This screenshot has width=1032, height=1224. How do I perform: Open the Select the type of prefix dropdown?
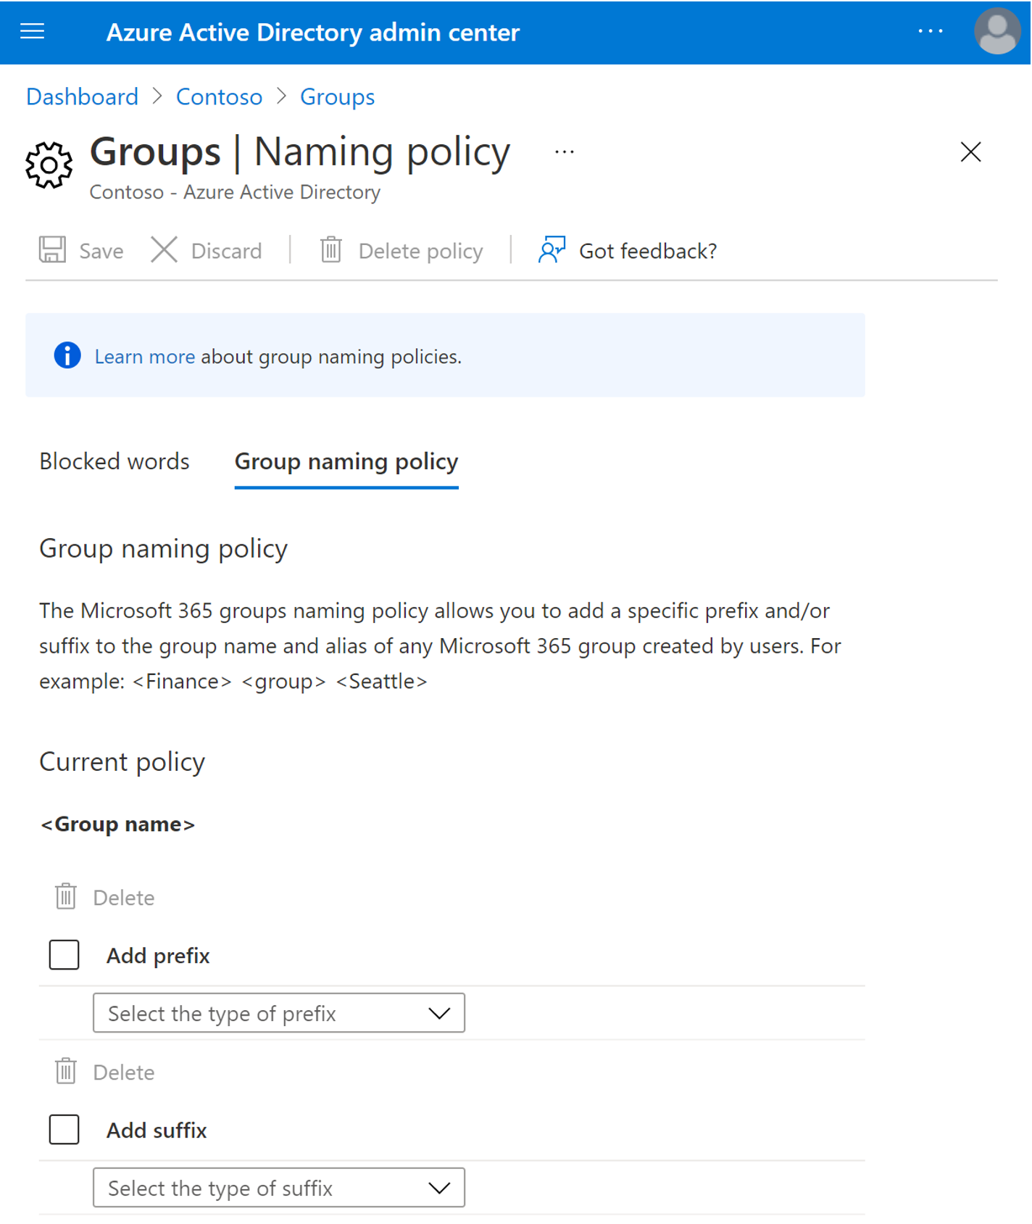coord(278,1013)
